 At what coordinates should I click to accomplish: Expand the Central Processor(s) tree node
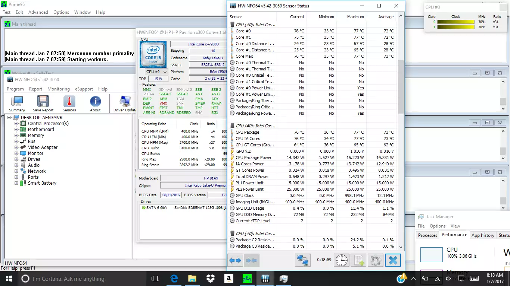click(16, 124)
